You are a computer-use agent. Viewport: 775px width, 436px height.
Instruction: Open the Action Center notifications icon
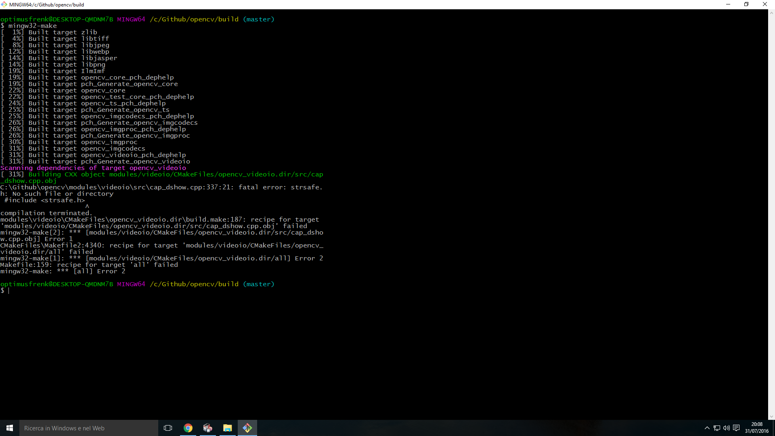point(736,428)
